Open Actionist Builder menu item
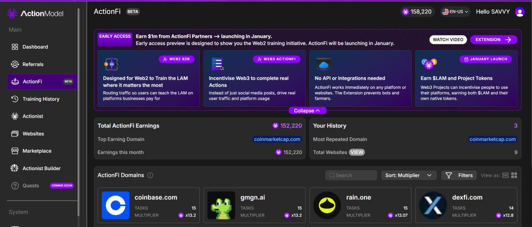The height and width of the screenshot is (227, 532). [42, 168]
